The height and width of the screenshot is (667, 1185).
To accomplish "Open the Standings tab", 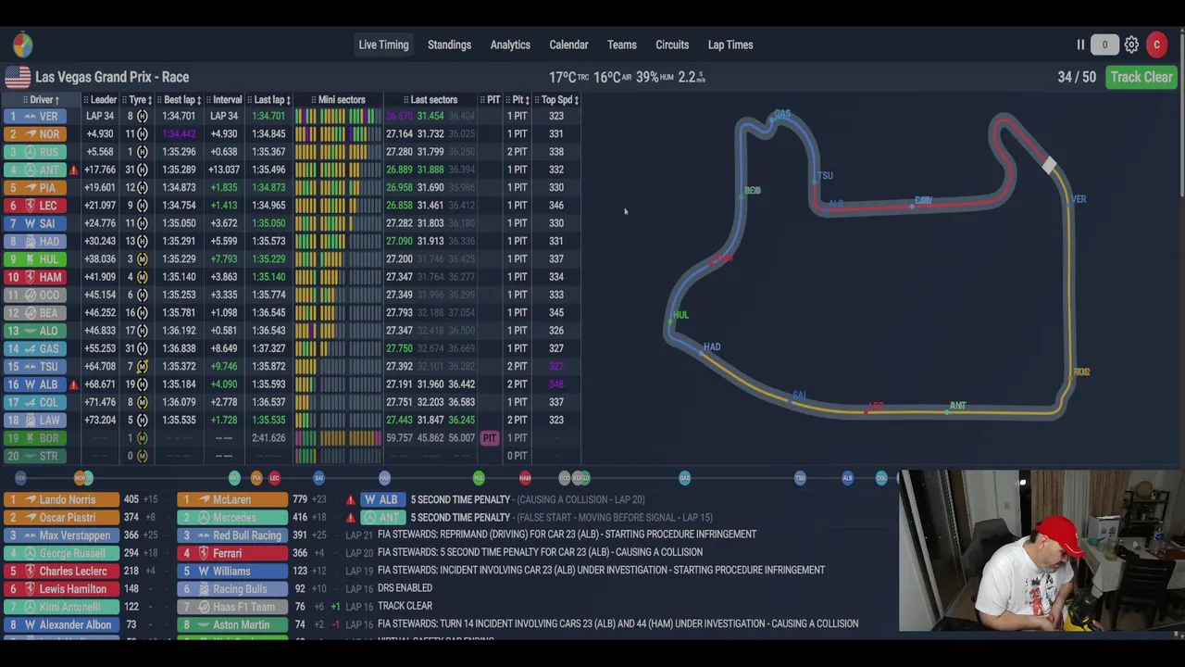I will tap(449, 44).
